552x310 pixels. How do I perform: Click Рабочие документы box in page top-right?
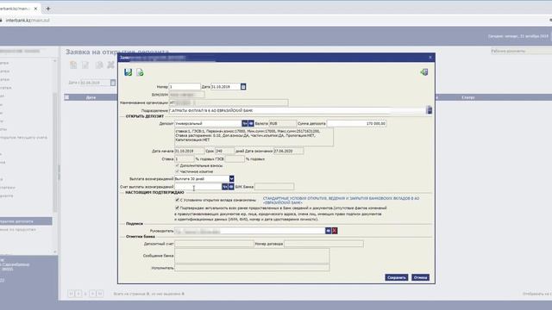521,52
